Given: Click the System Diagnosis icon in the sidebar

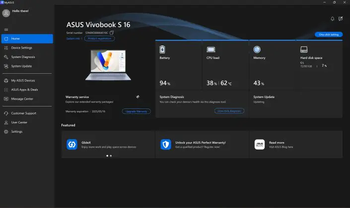Looking at the screenshot, I should (6, 57).
